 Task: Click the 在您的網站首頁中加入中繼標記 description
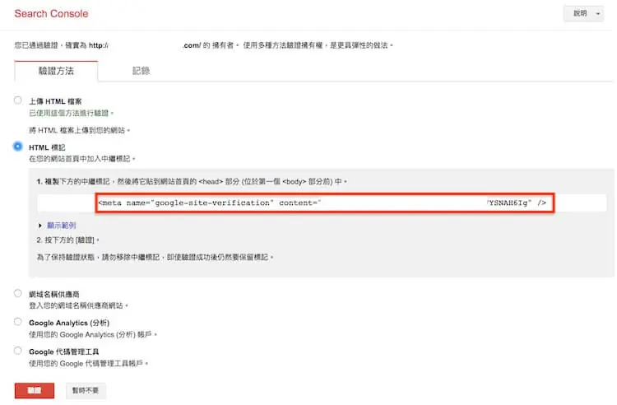point(81,159)
